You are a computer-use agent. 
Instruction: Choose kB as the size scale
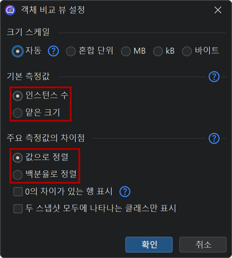pyautogui.click(x=158, y=51)
